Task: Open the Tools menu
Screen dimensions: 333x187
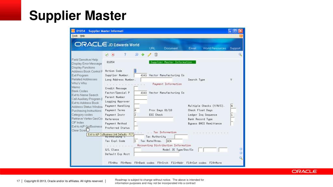Action: [x=75, y=36]
